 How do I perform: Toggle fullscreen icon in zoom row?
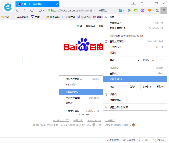(x=162, y=60)
